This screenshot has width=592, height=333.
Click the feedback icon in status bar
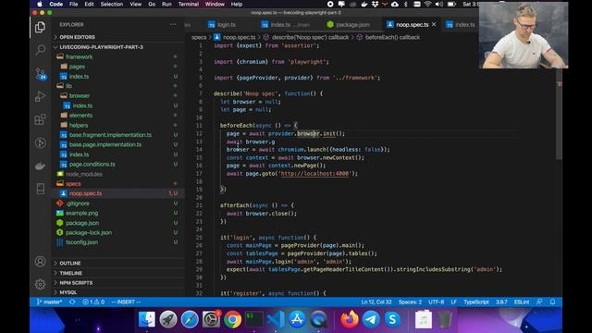click(539, 302)
